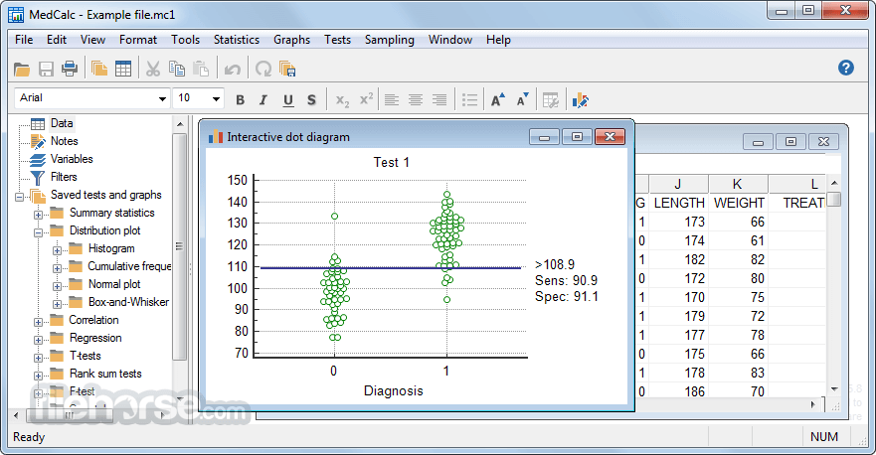Click the save-test folder icon in toolbar
The height and width of the screenshot is (455, 876).
[287, 69]
